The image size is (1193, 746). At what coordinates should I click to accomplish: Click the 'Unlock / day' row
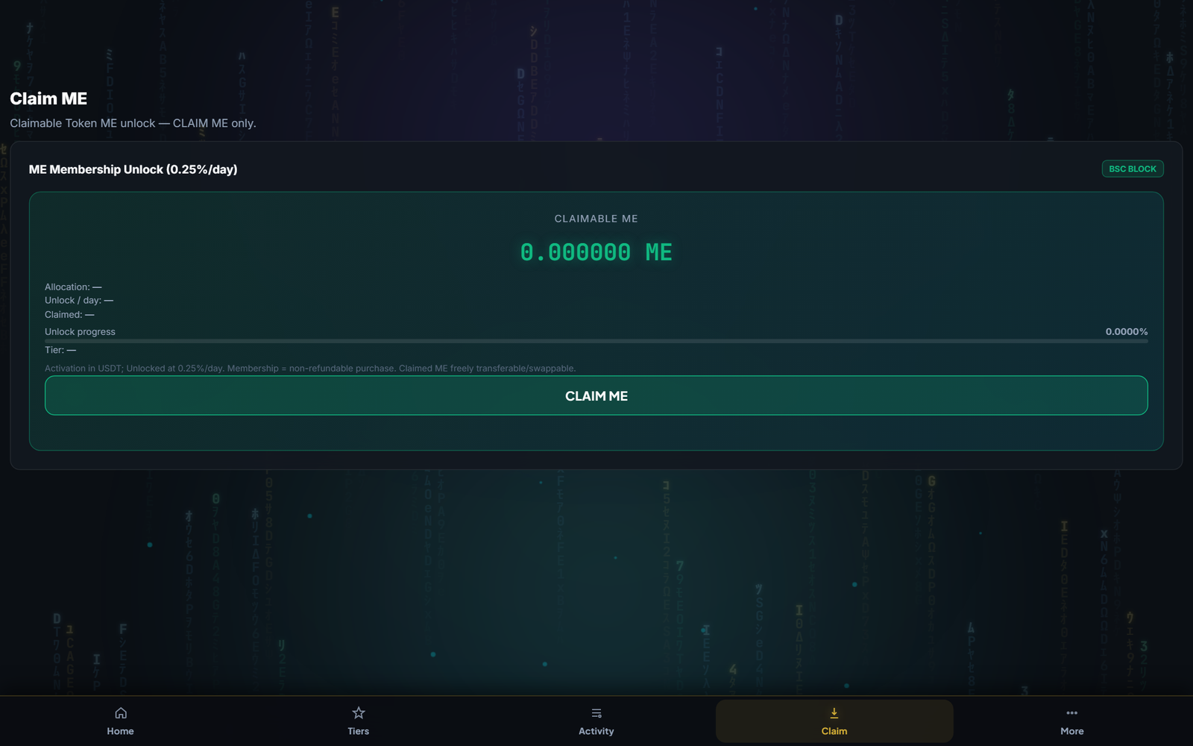(x=79, y=300)
